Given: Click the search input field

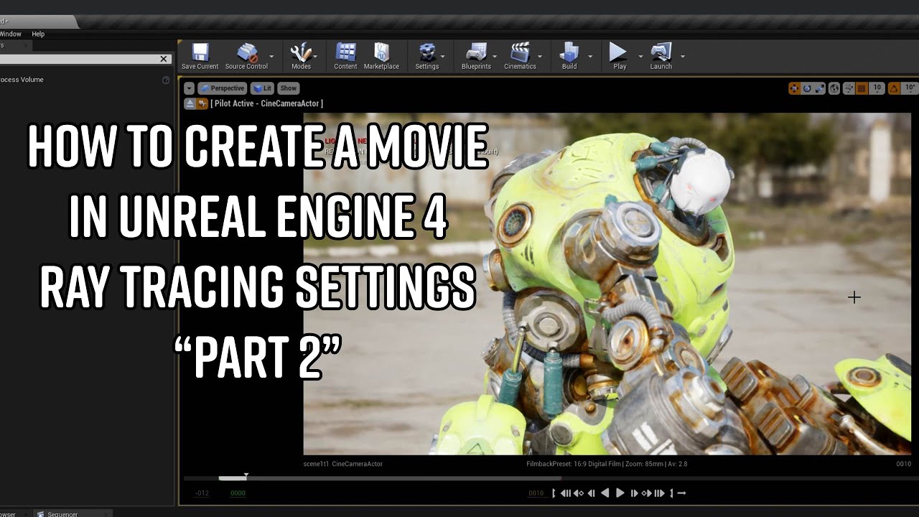Looking at the screenshot, I should coord(78,59).
